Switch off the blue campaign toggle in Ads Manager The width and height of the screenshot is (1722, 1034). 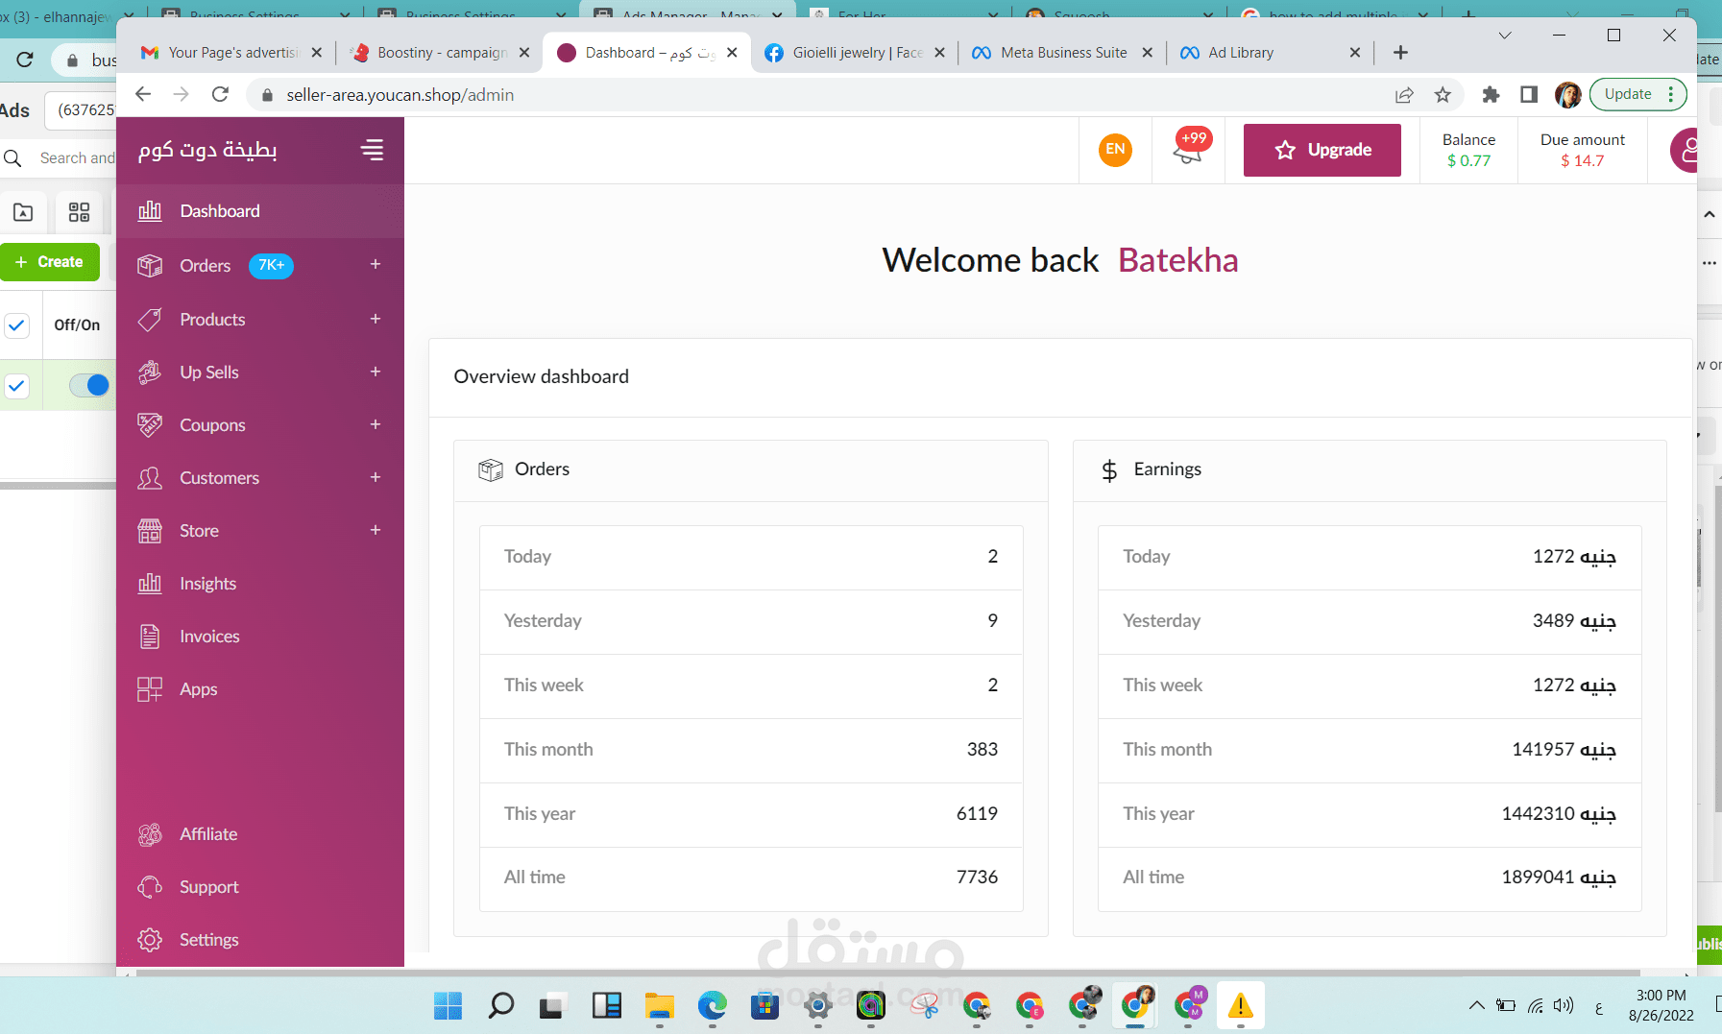point(89,385)
